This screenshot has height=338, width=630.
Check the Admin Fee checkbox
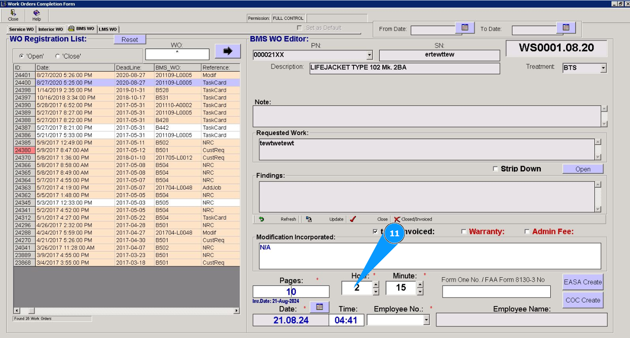click(527, 232)
